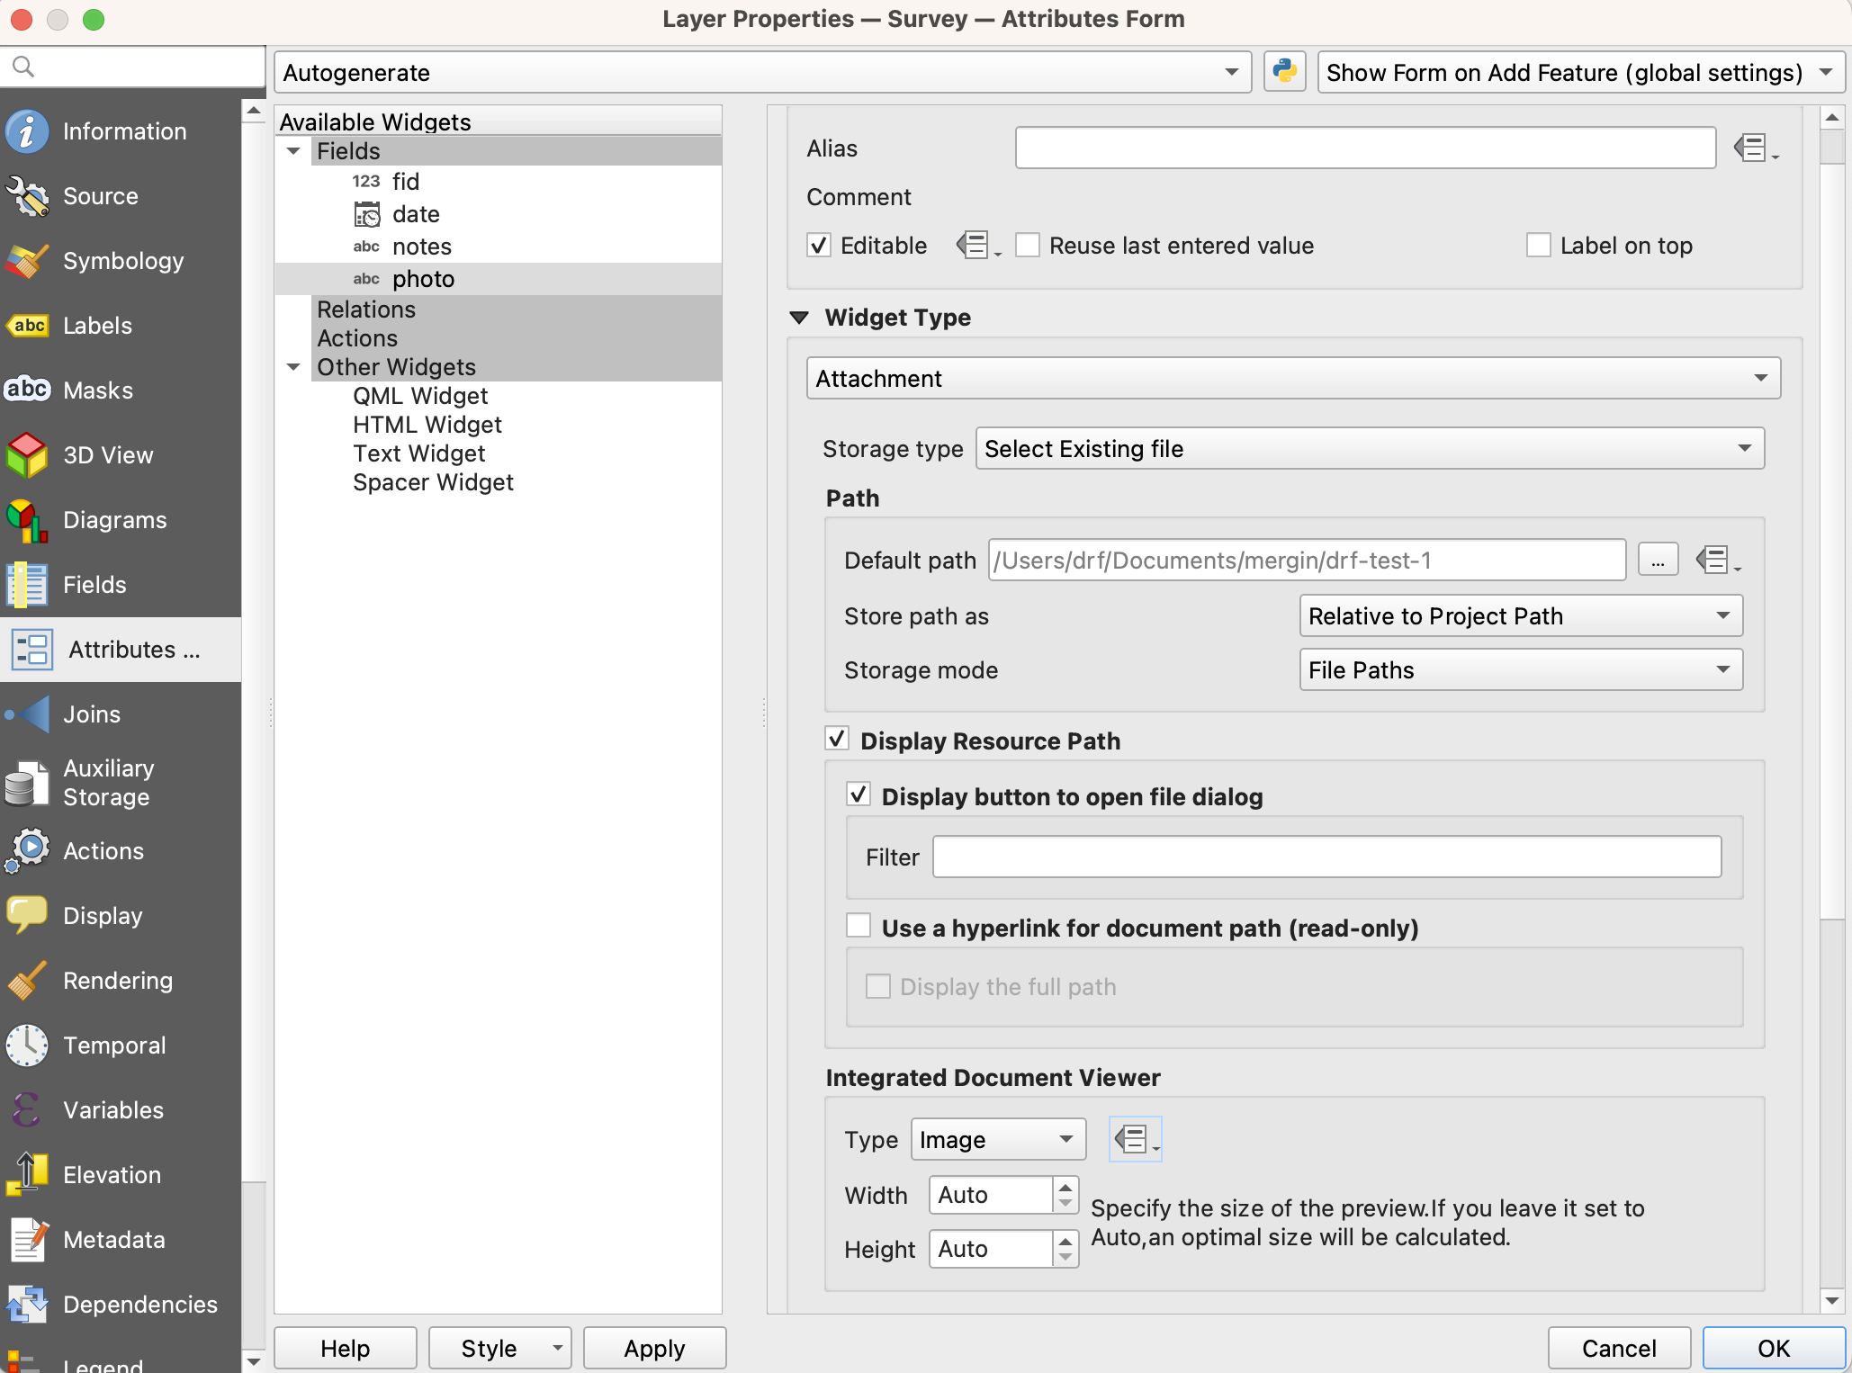Open the Metadata document icon

point(27,1240)
